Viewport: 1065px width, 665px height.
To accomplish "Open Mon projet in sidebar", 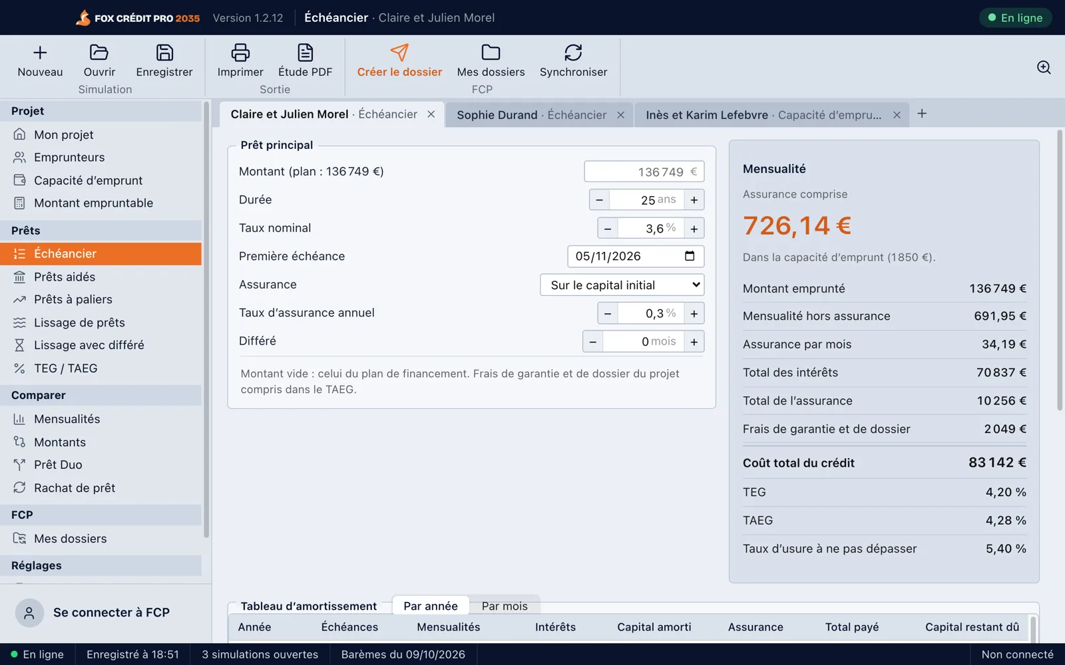I will [101, 134].
